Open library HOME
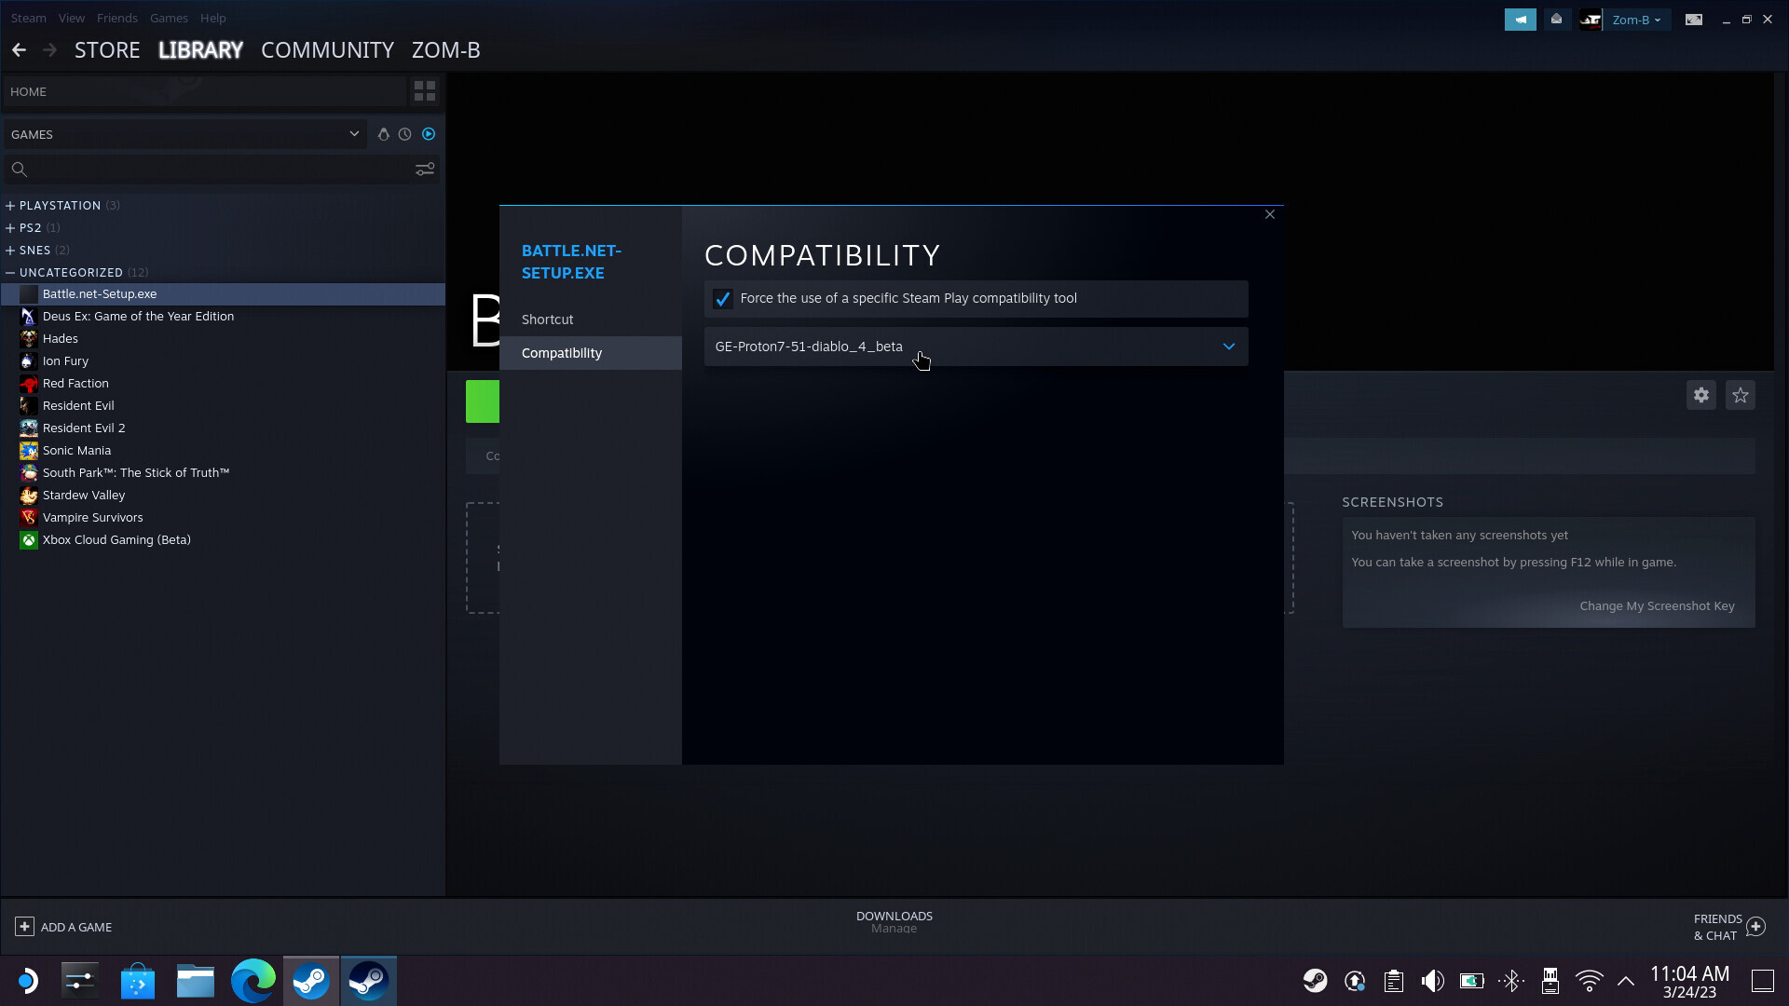Image resolution: width=1789 pixels, height=1006 pixels. tap(203, 91)
